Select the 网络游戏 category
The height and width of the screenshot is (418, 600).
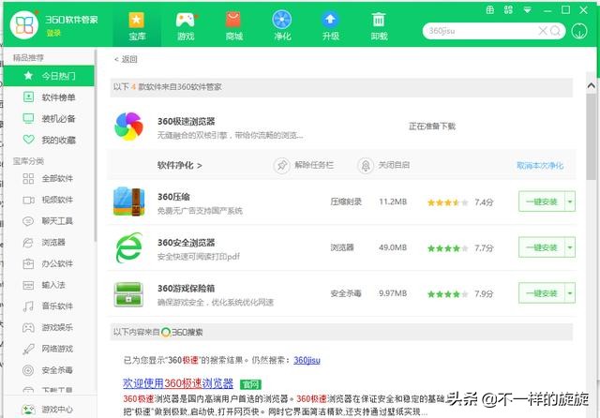pyautogui.click(x=49, y=349)
